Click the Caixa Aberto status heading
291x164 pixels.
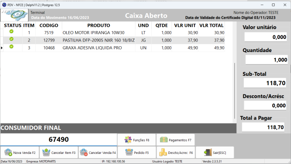[x=146, y=16]
